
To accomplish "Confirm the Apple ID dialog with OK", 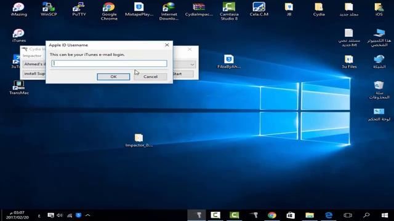I will [113, 77].
